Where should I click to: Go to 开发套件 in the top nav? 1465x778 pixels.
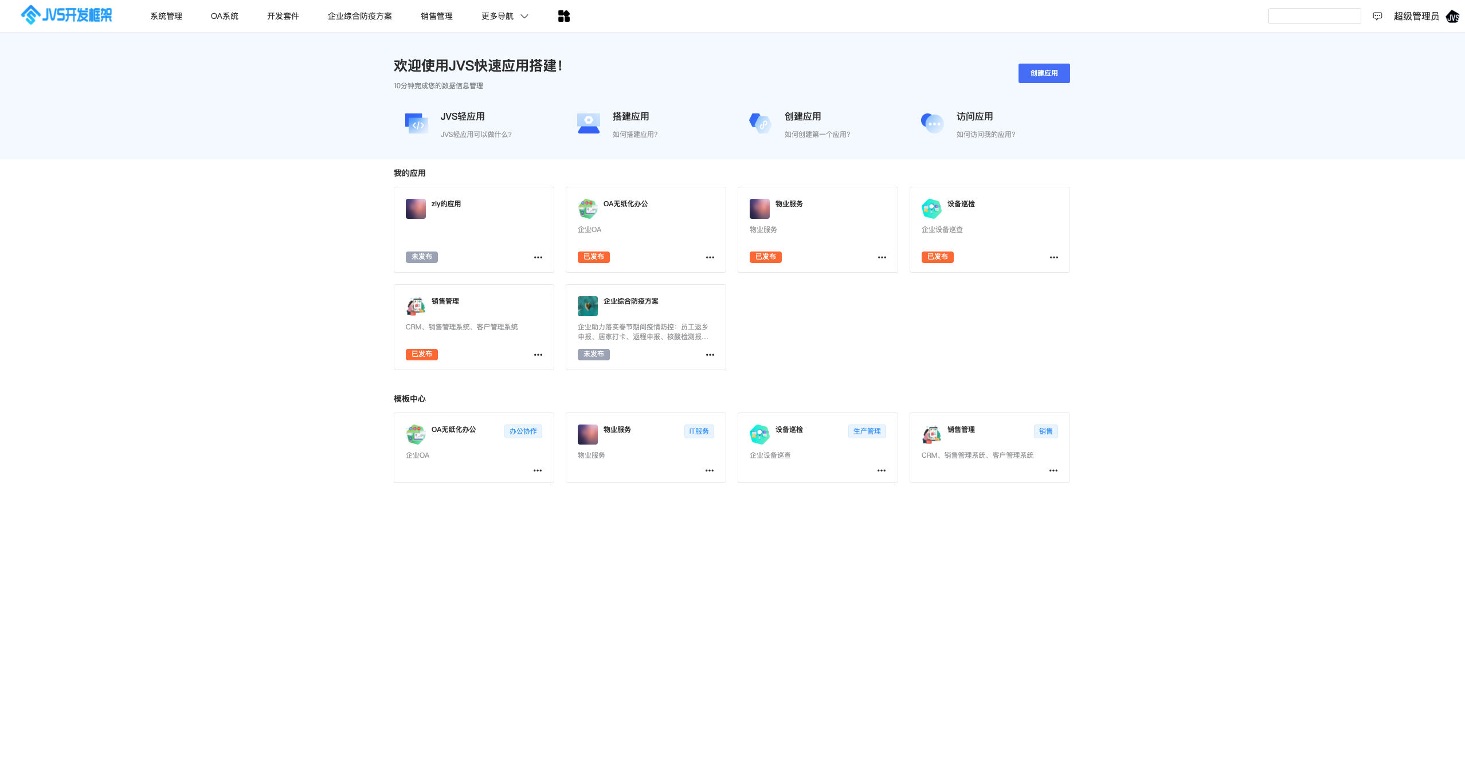tap(283, 16)
